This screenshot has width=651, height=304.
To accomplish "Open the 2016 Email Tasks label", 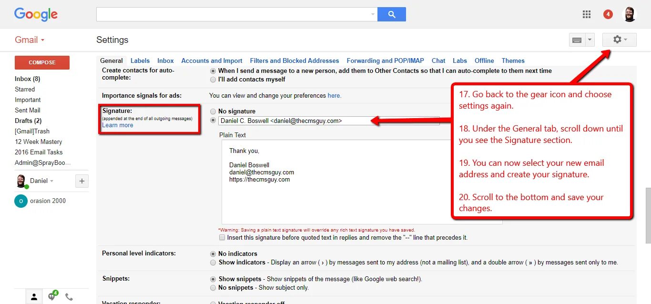I will (x=39, y=152).
